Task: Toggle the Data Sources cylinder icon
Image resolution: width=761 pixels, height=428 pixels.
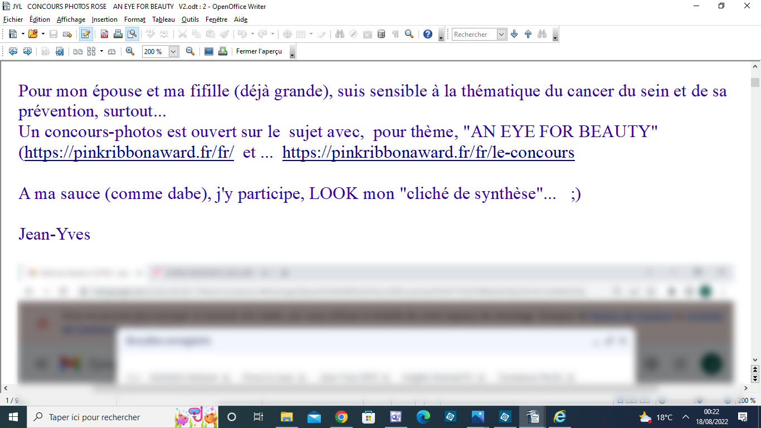Action: (382, 34)
